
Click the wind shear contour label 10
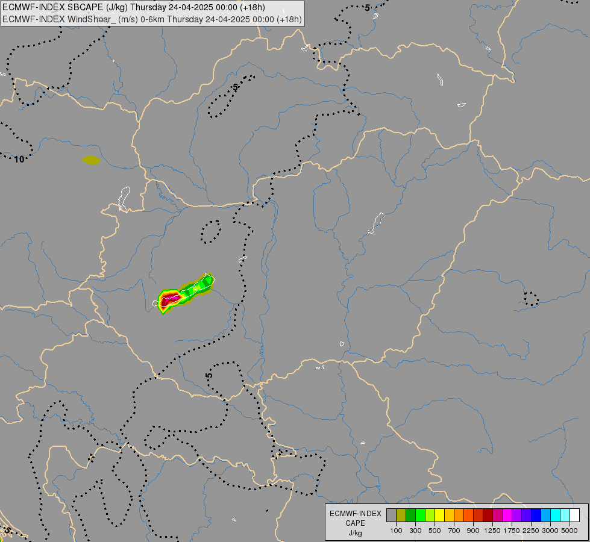click(19, 160)
